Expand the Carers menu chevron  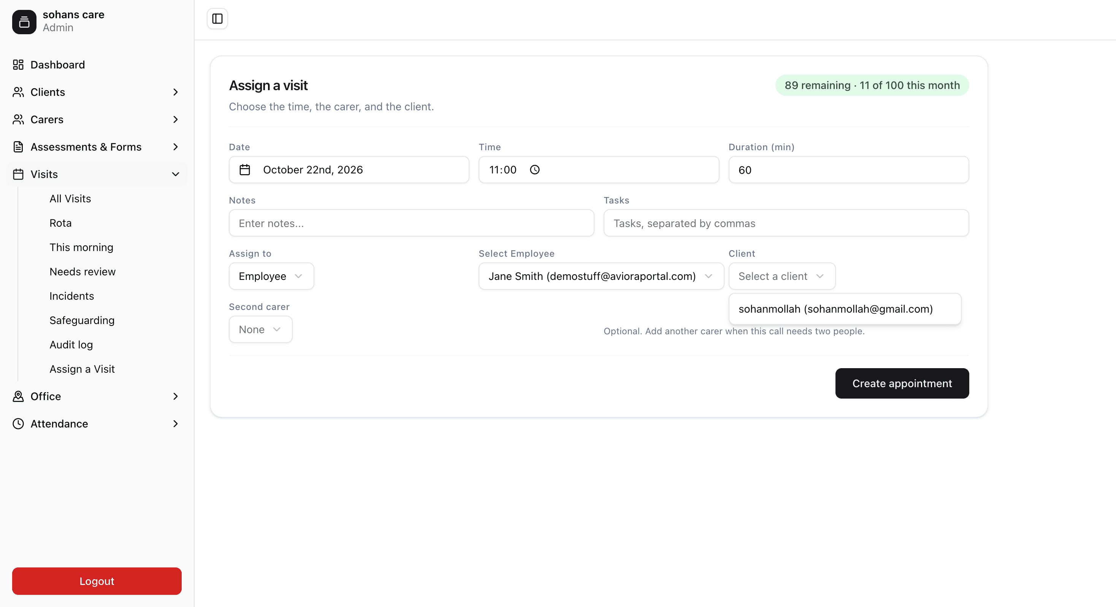[176, 119]
